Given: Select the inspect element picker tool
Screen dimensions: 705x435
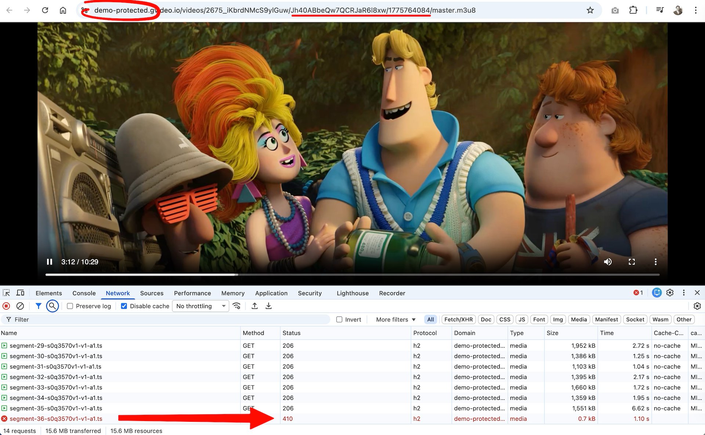Looking at the screenshot, I should 6,293.
